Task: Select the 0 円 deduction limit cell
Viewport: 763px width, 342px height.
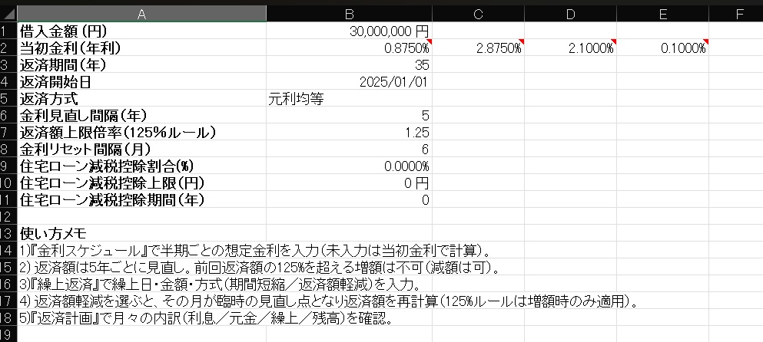Action: 349,183
